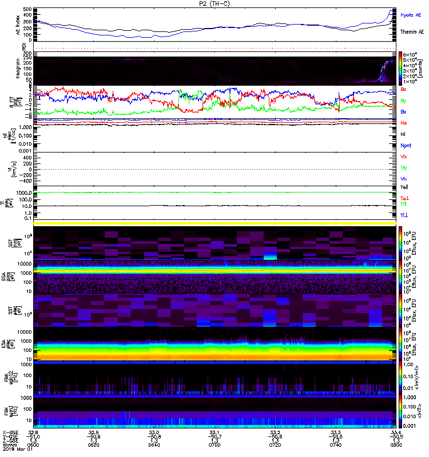429x457 pixels.
Task: Click the ESA ions spectrogram band near 1000 eV
Action: tap(215, 271)
